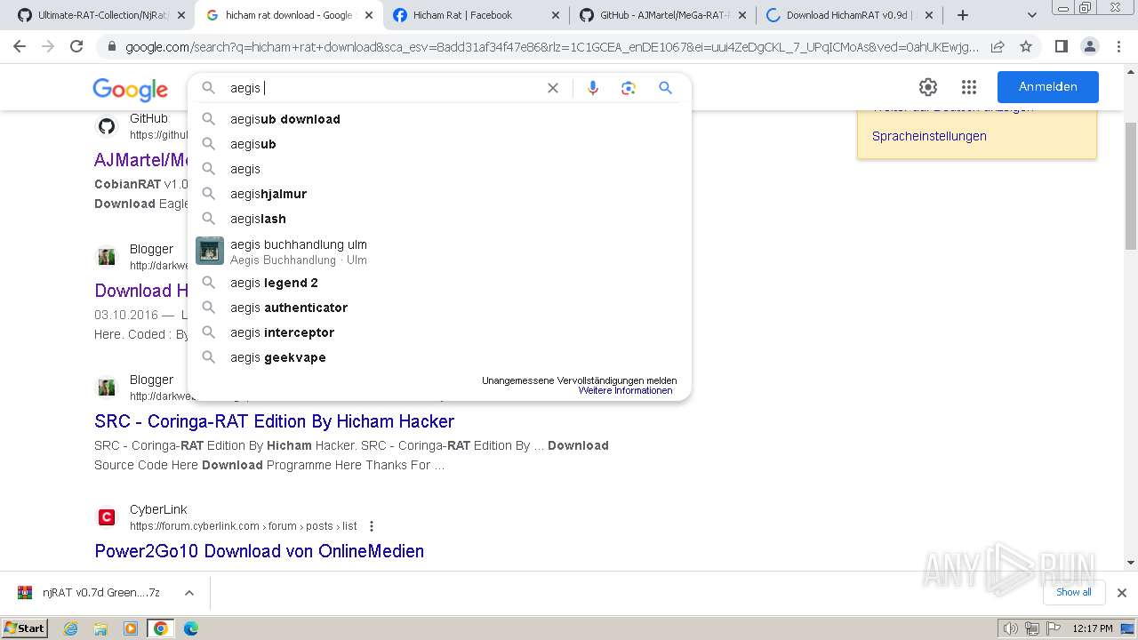
Task: Click the Google logo
Action: click(130, 89)
